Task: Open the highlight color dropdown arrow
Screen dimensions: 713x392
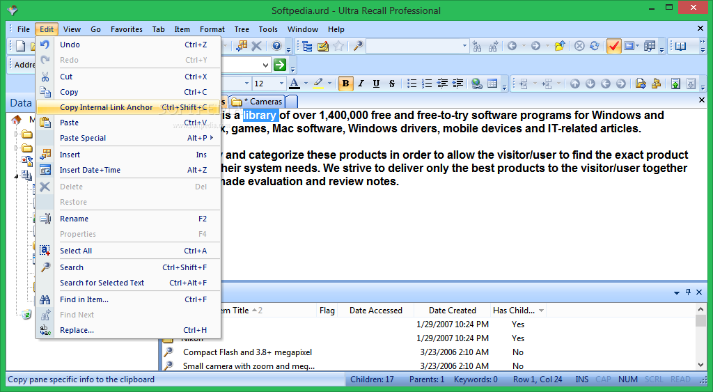Action: tap(329, 84)
